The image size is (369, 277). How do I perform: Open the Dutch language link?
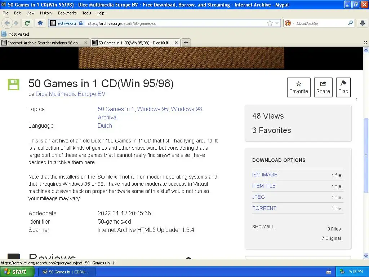pyautogui.click(x=105, y=126)
